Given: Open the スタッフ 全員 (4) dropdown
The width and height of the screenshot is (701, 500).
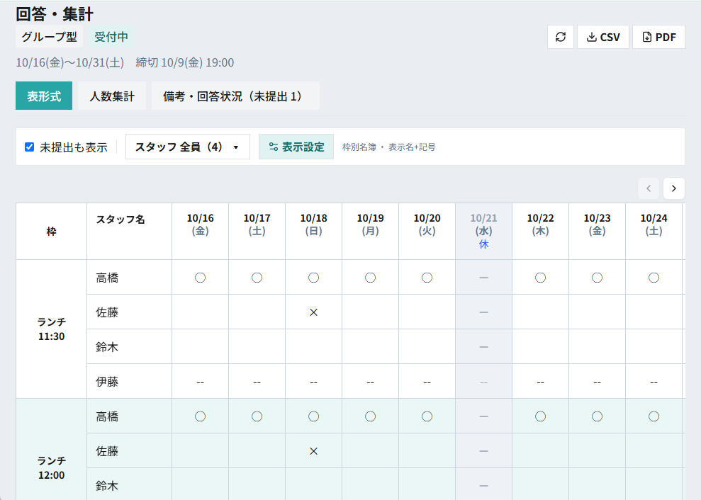Looking at the screenshot, I should point(187,147).
